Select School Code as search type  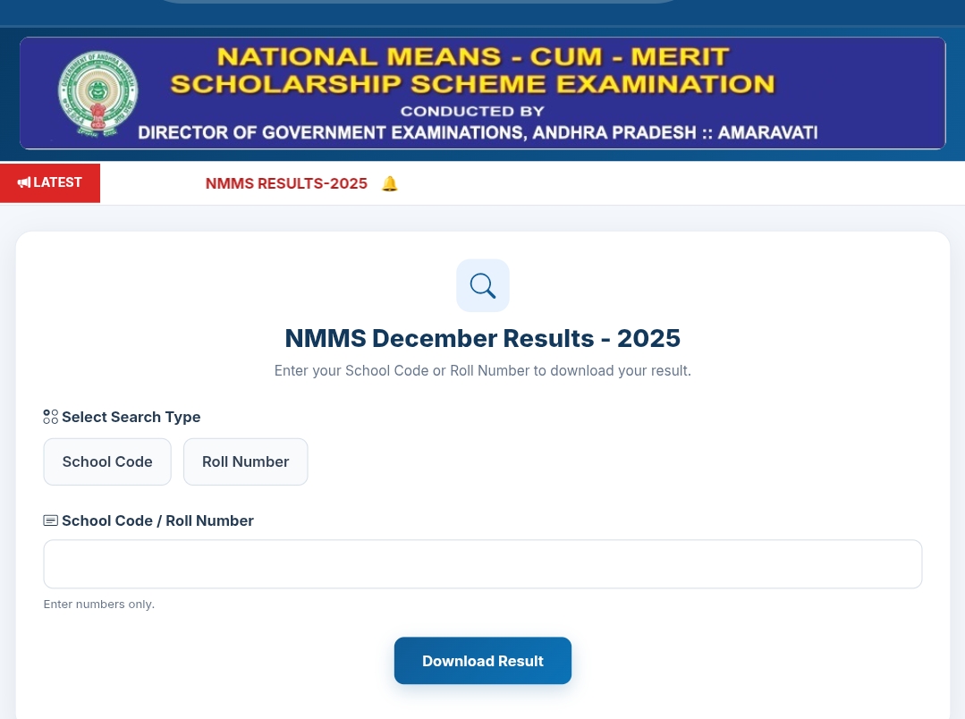pos(107,461)
